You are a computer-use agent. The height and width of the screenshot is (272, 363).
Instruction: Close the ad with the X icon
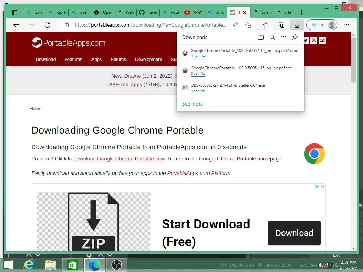[323, 186]
